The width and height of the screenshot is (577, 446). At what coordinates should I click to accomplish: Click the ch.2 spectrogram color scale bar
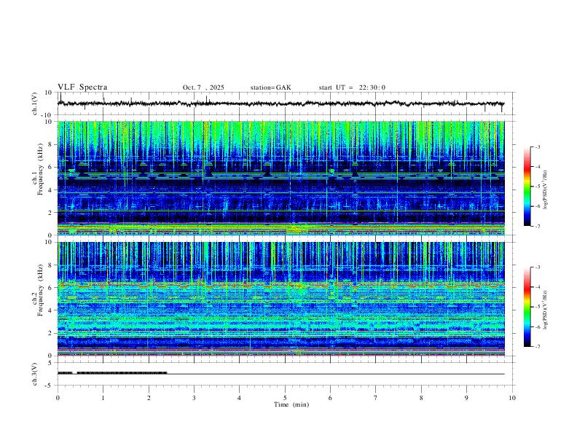[x=527, y=307]
